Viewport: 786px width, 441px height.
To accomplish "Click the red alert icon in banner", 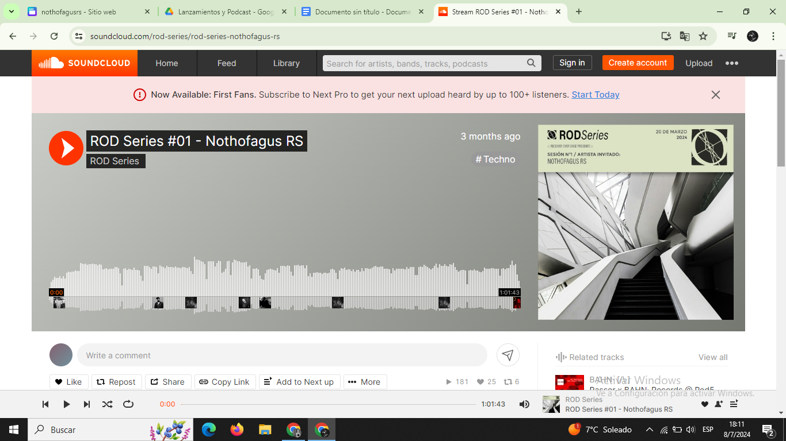I will [139, 95].
